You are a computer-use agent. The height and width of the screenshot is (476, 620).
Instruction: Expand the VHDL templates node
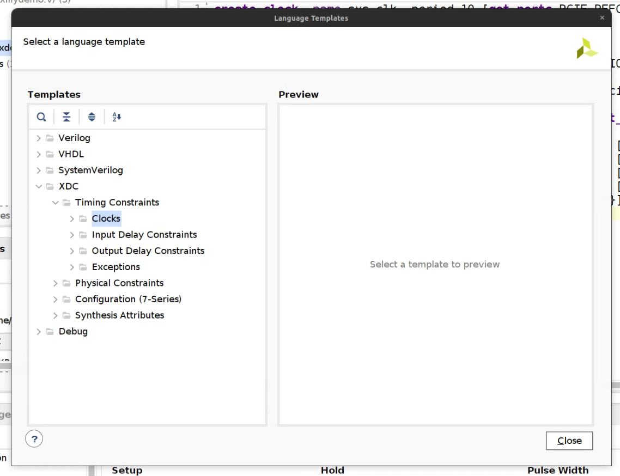tap(38, 154)
